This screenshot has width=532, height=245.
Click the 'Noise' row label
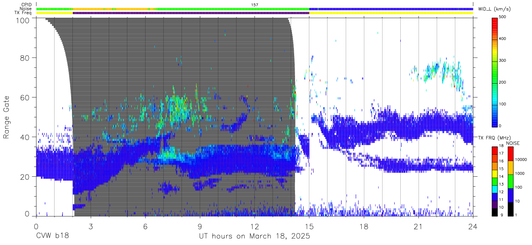click(26, 9)
